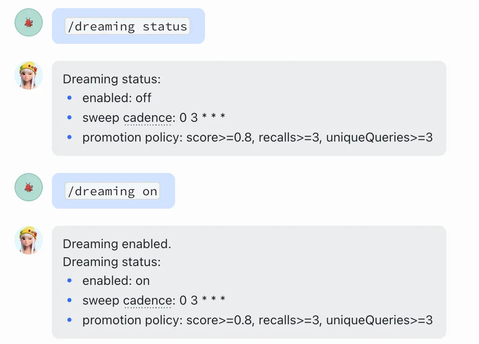Image resolution: width=479 pixels, height=344 pixels.
Task: Click the promotion policy line in second reply
Action: [257, 320]
